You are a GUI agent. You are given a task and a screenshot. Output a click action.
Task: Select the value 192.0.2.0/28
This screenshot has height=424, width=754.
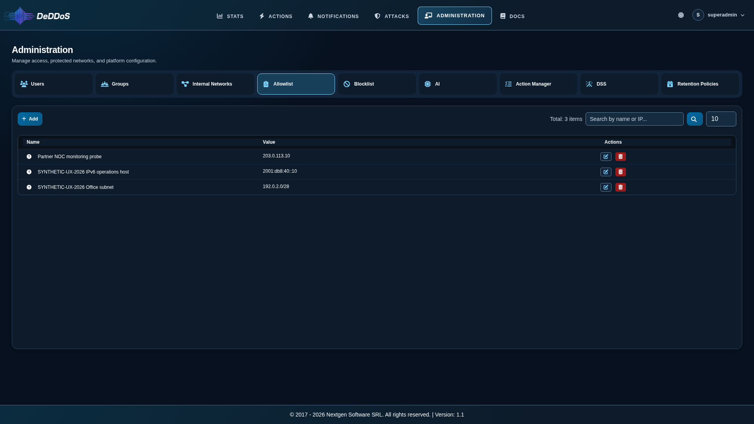pos(276,186)
